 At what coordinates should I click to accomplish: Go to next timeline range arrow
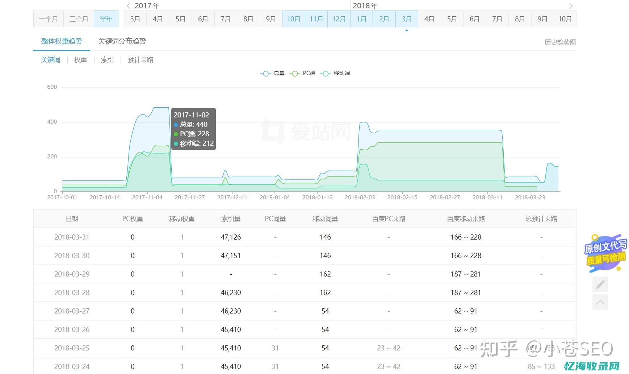(x=571, y=6)
